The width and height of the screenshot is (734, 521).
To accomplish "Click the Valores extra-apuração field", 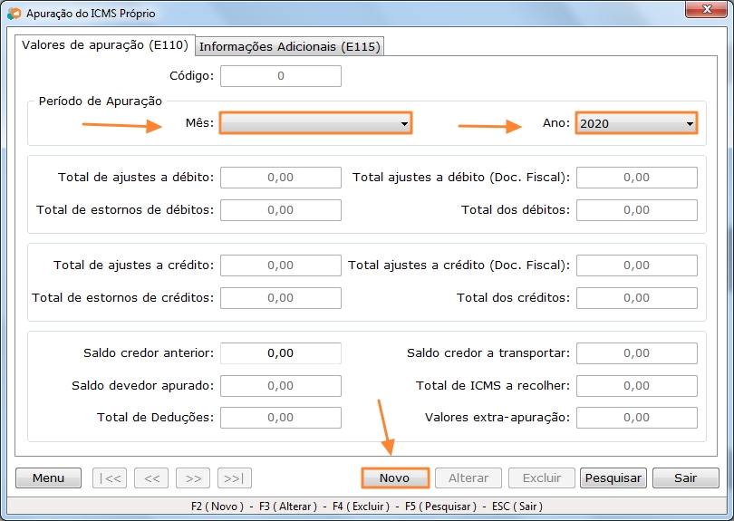I will point(637,418).
